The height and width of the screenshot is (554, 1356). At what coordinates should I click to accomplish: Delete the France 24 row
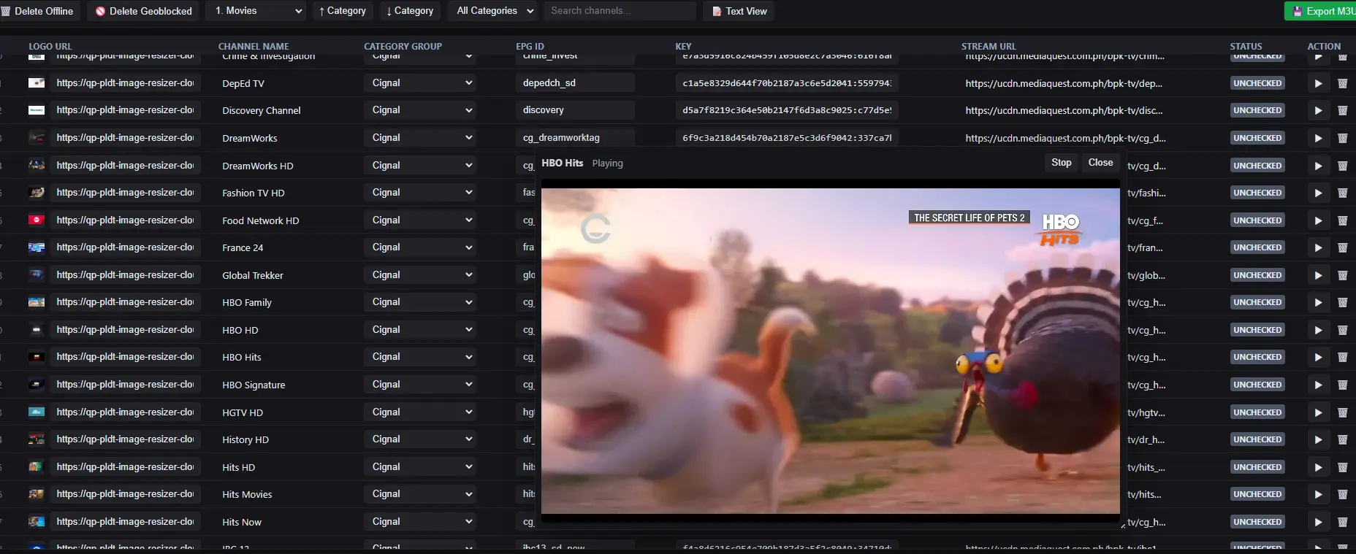coord(1342,247)
